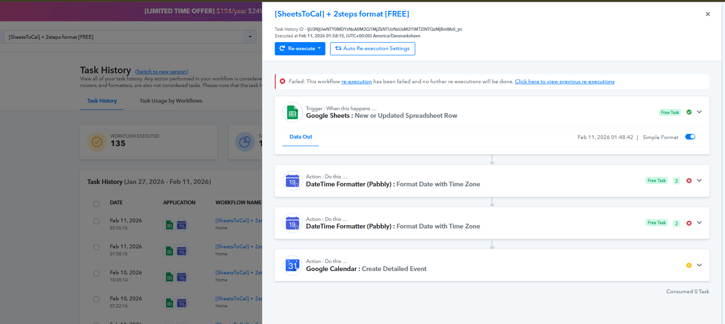
Task: Tick the select-all checkbox in table header
Action: [x=96, y=204]
